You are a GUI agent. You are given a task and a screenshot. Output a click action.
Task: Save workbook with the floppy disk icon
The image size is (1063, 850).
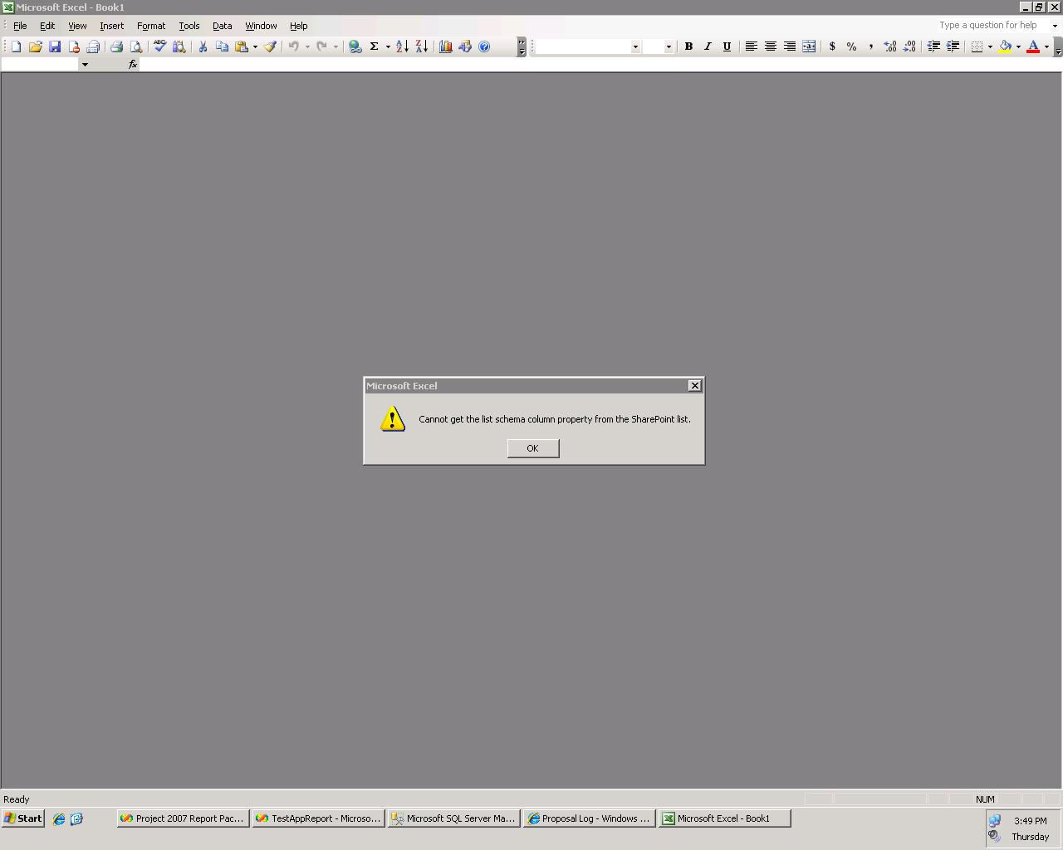(55, 46)
